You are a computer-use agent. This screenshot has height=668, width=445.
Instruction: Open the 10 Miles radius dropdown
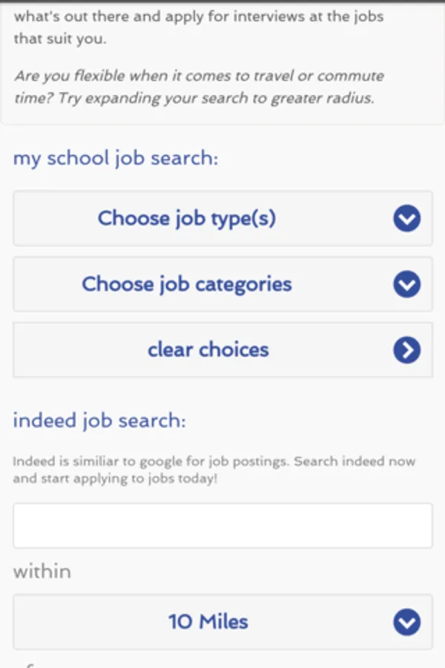point(222,622)
